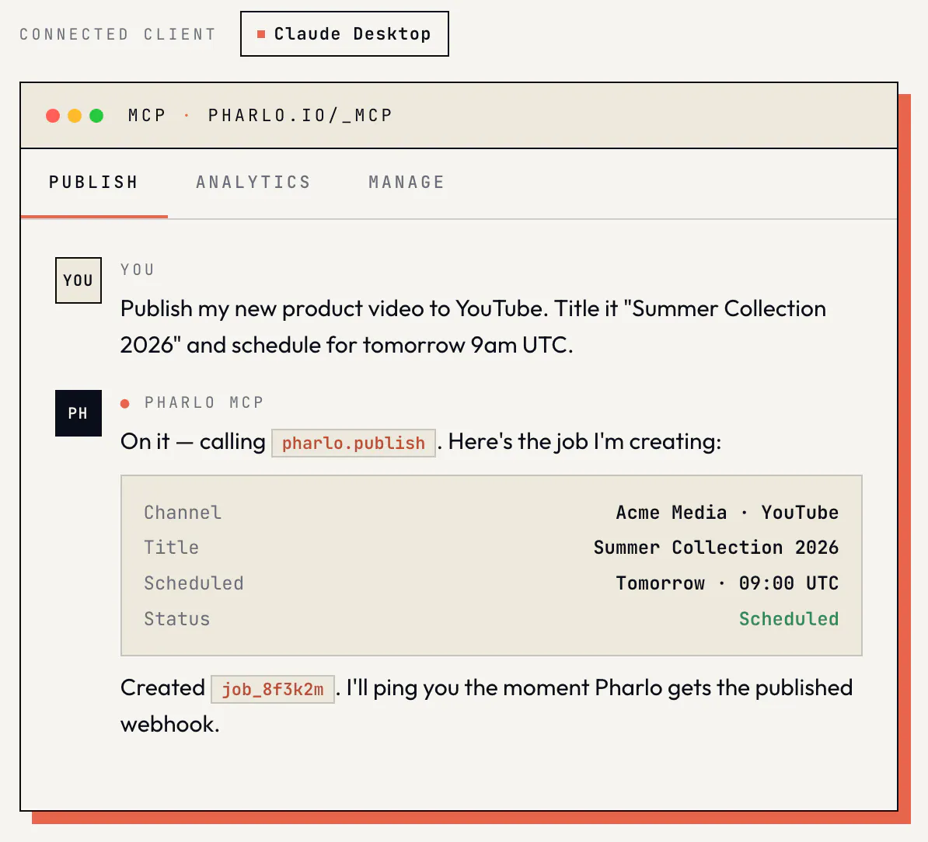Click the orange dot beside PHARLO MCP
The image size is (928, 842).
click(x=125, y=404)
